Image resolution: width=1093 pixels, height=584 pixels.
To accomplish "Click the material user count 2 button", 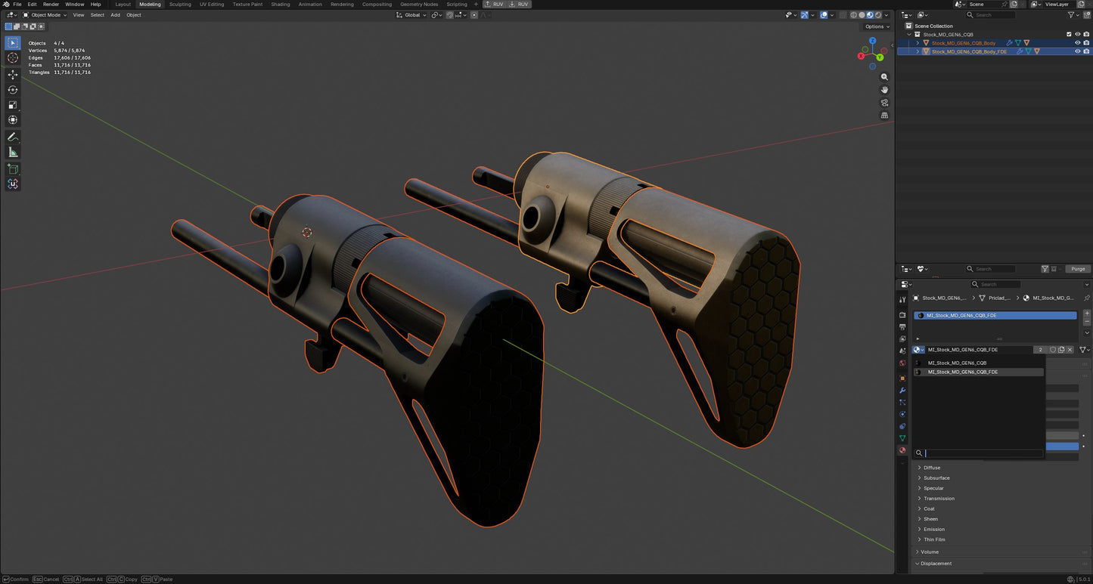I will coord(1041,350).
